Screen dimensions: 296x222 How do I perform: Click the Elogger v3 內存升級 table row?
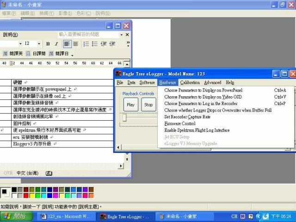click(x=62, y=144)
